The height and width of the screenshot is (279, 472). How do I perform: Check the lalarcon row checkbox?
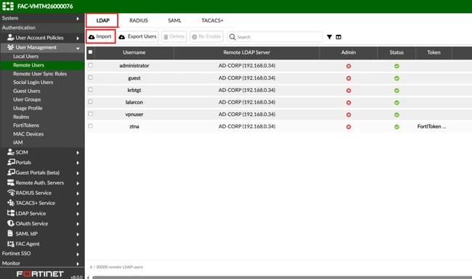(x=90, y=101)
